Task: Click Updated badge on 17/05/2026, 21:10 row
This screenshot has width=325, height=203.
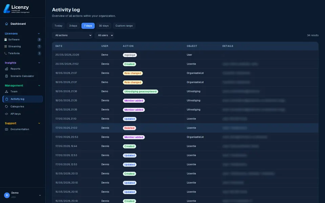Action: point(130,119)
